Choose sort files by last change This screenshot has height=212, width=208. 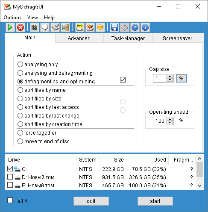pos(48,116)
